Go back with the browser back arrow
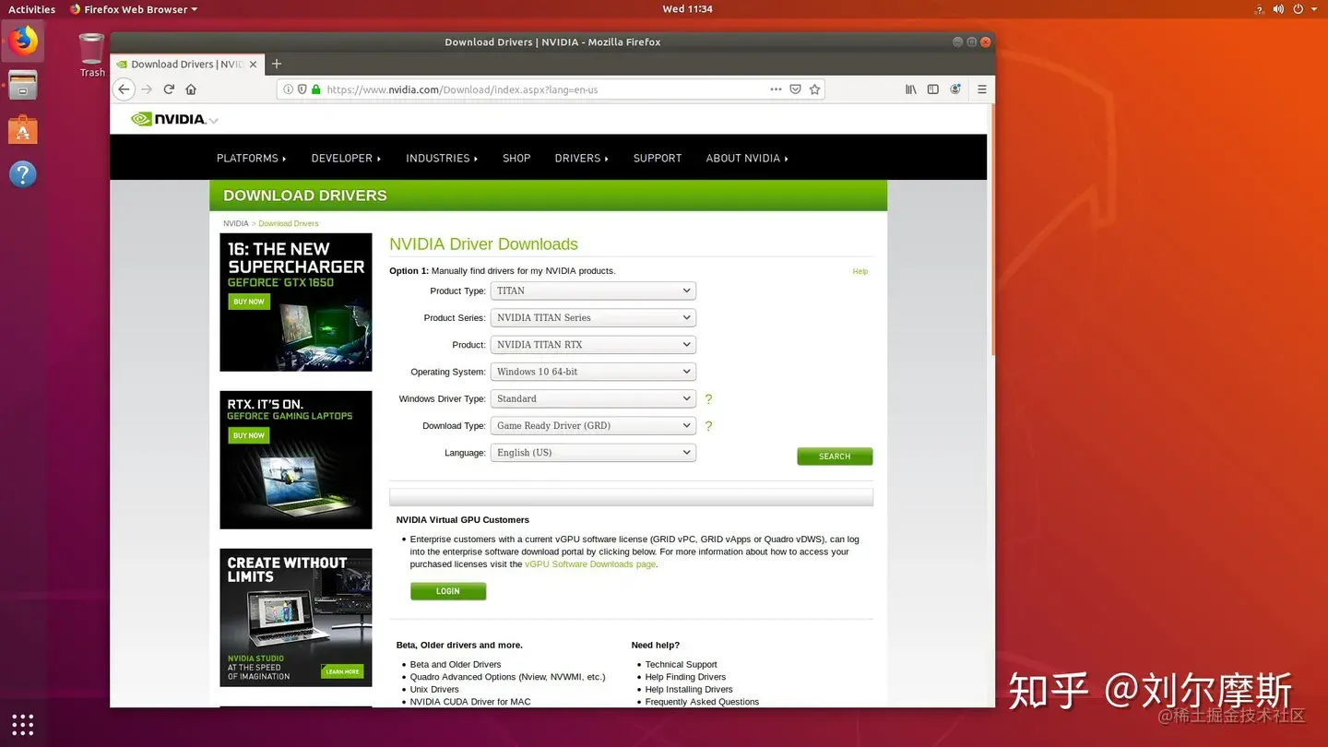Screen dimensions: 1328x747 tap(124, 89)
